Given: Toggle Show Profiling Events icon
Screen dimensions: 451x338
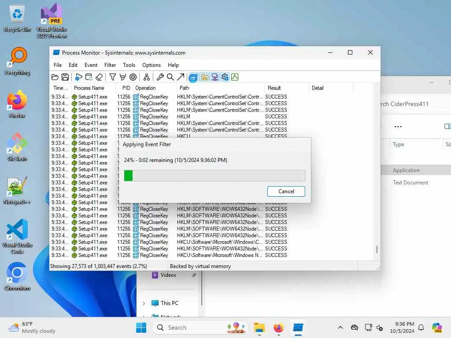Looking at the screenshot, I should [235, 77].
